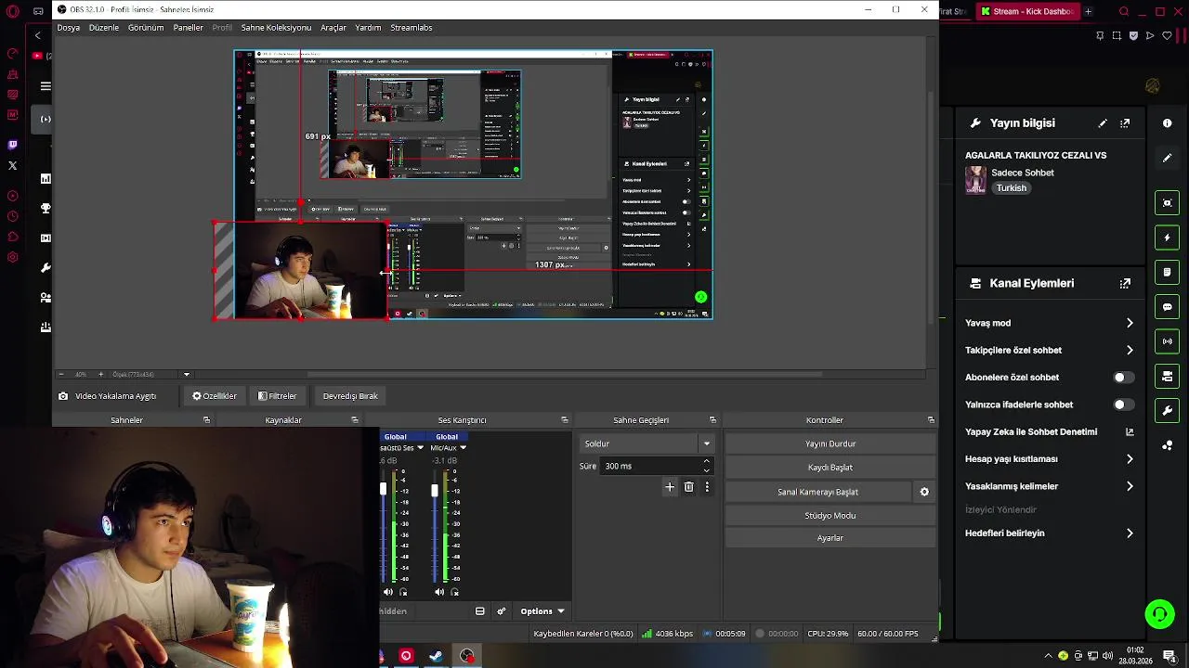Open the Yardım menu
Screen dimensions: 1189x668
click(368, 28)
